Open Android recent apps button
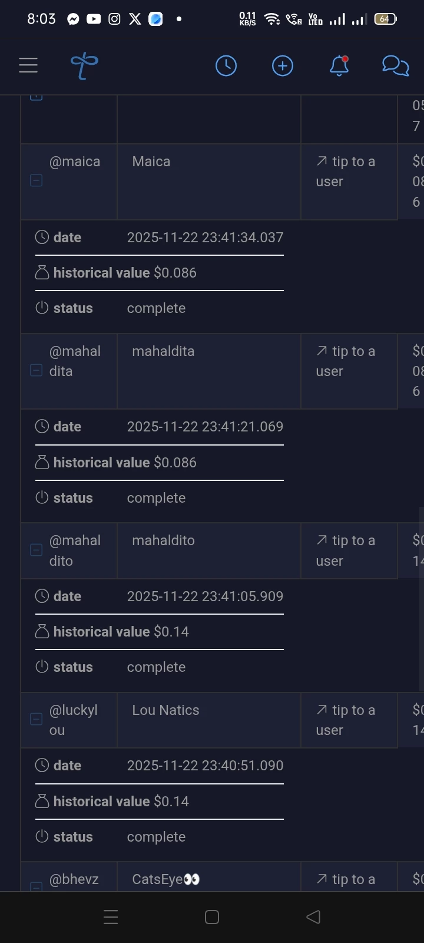This screenshot has width=424, height=943. pyautogui.click(x=111, y=917)
